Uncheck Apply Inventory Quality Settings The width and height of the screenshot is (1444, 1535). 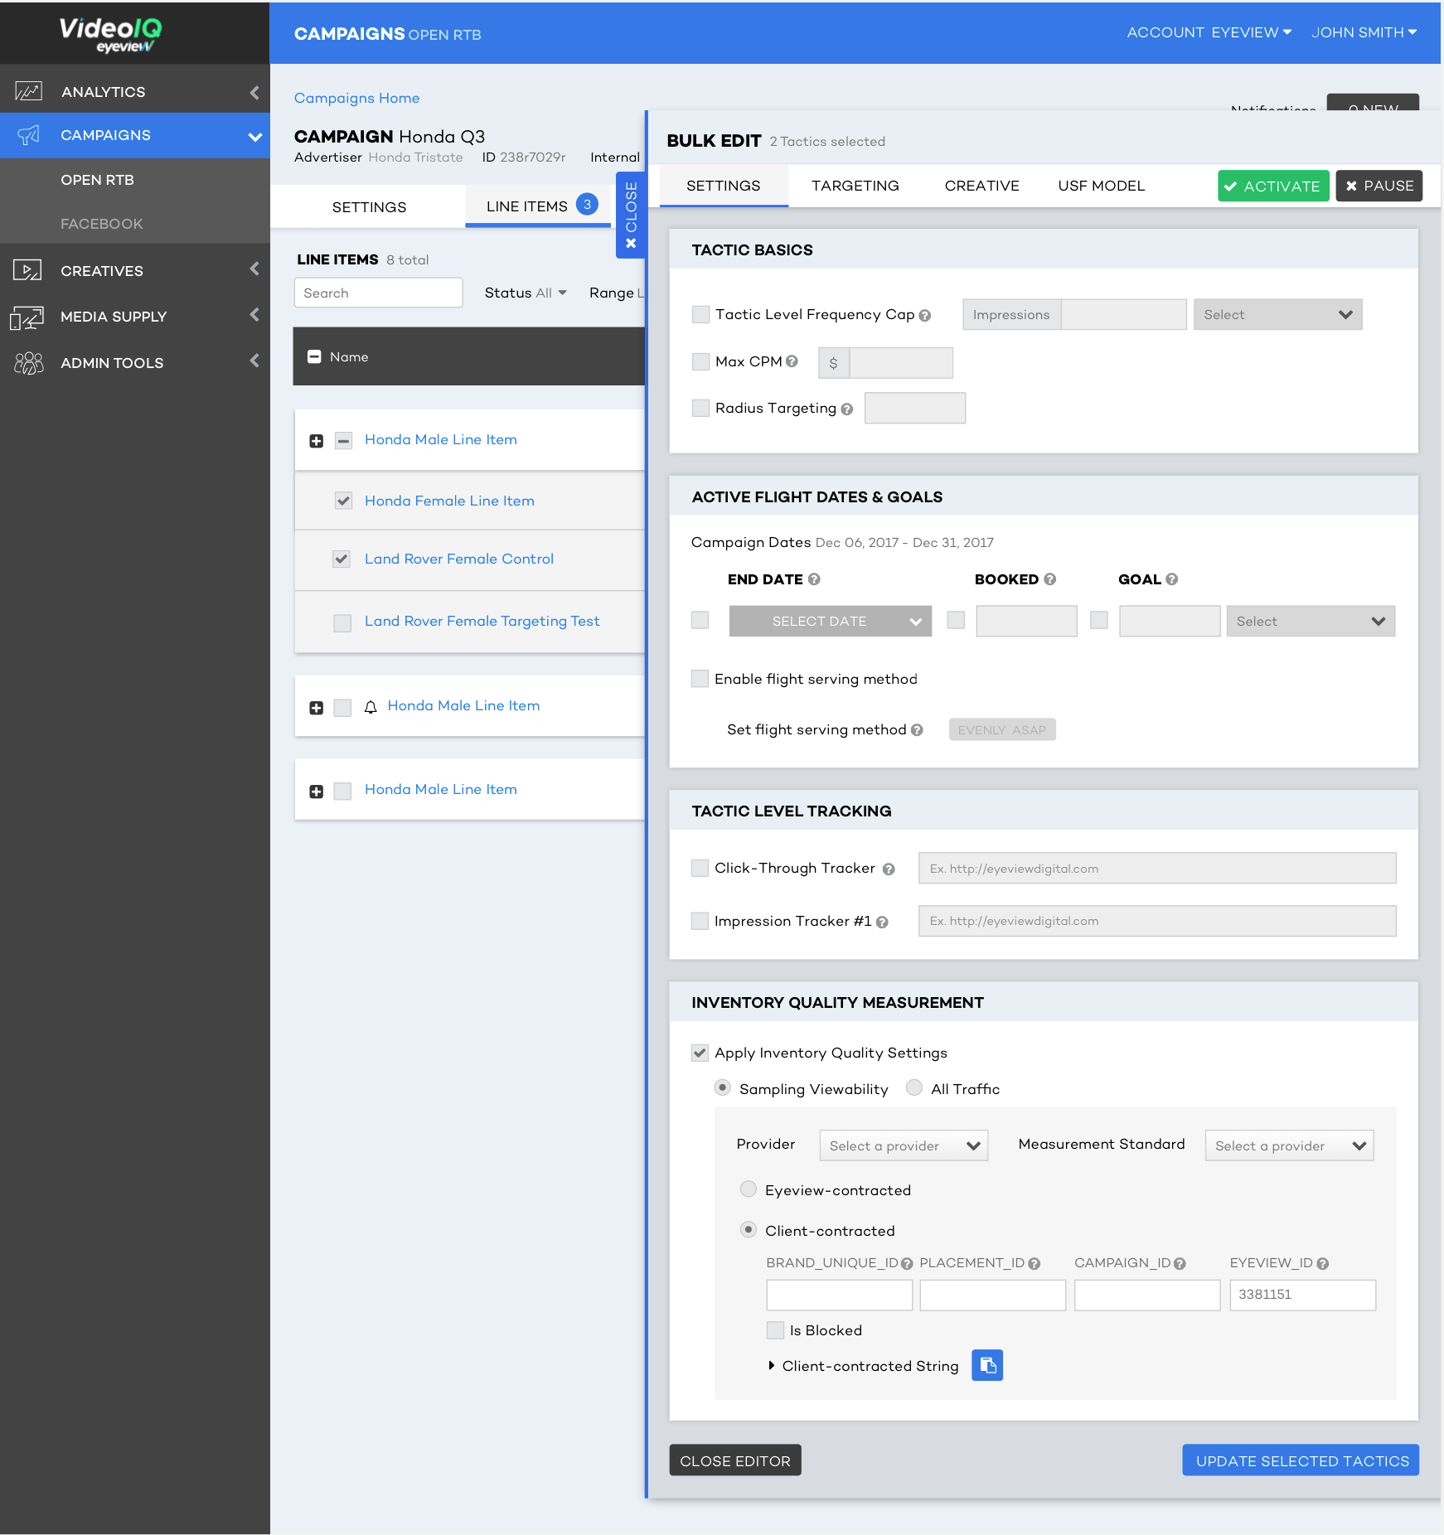(700, 1053)
